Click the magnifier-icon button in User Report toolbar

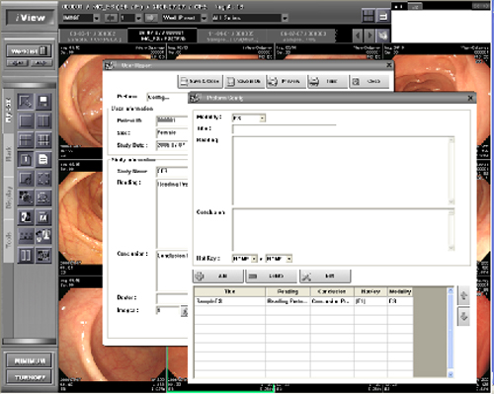tap(370, 81)
